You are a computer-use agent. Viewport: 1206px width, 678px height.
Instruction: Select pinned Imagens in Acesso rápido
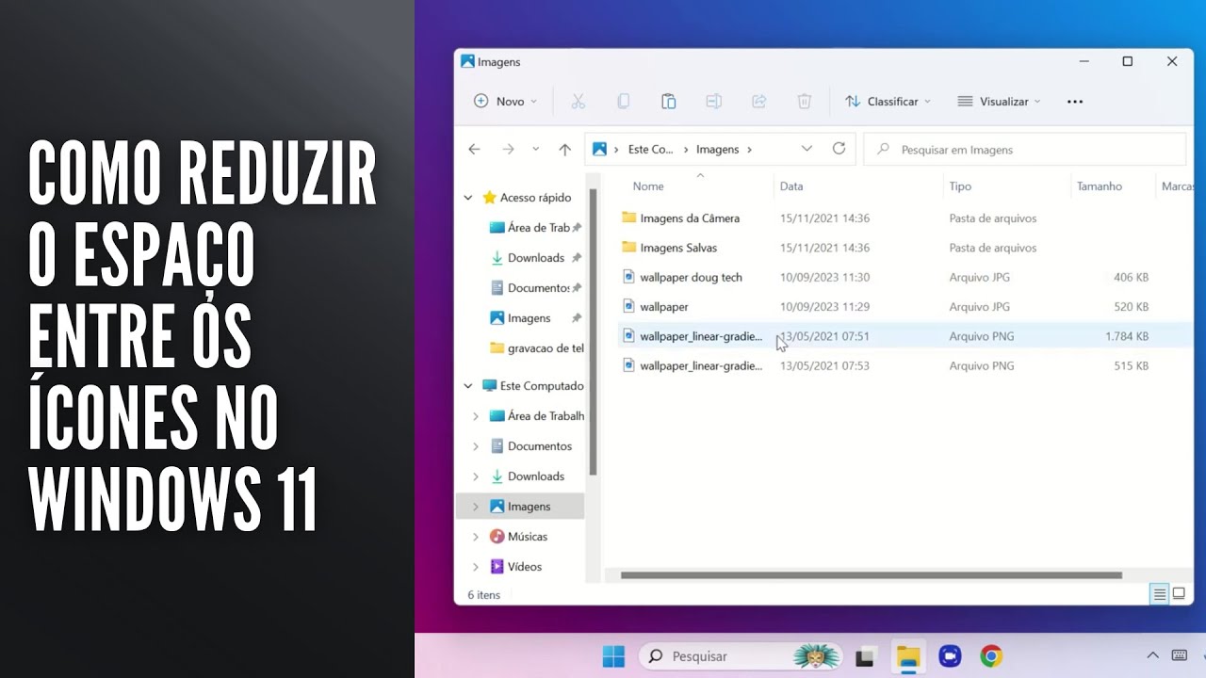529,318
